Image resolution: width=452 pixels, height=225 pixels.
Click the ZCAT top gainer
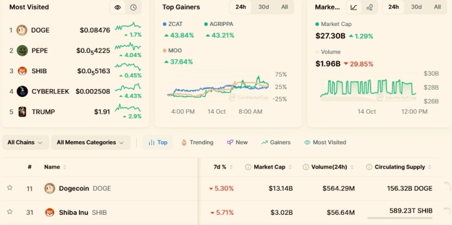pos(178,30)
